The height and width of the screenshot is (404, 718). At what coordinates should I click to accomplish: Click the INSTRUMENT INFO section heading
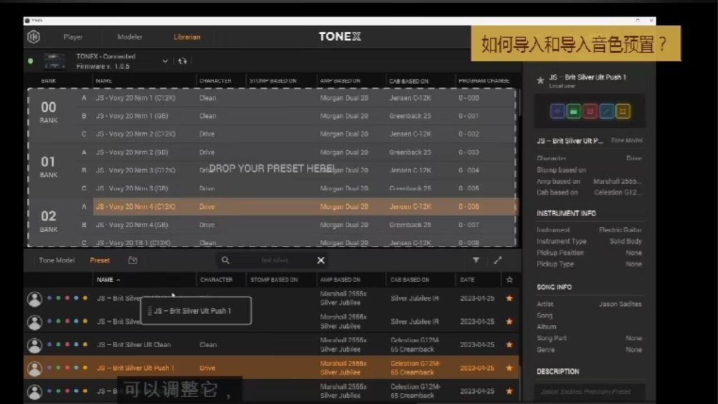click(566, 213)
